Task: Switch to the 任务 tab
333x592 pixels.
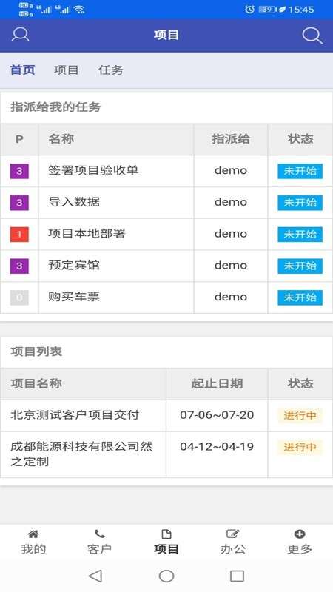Action: [x=110, y=70]
